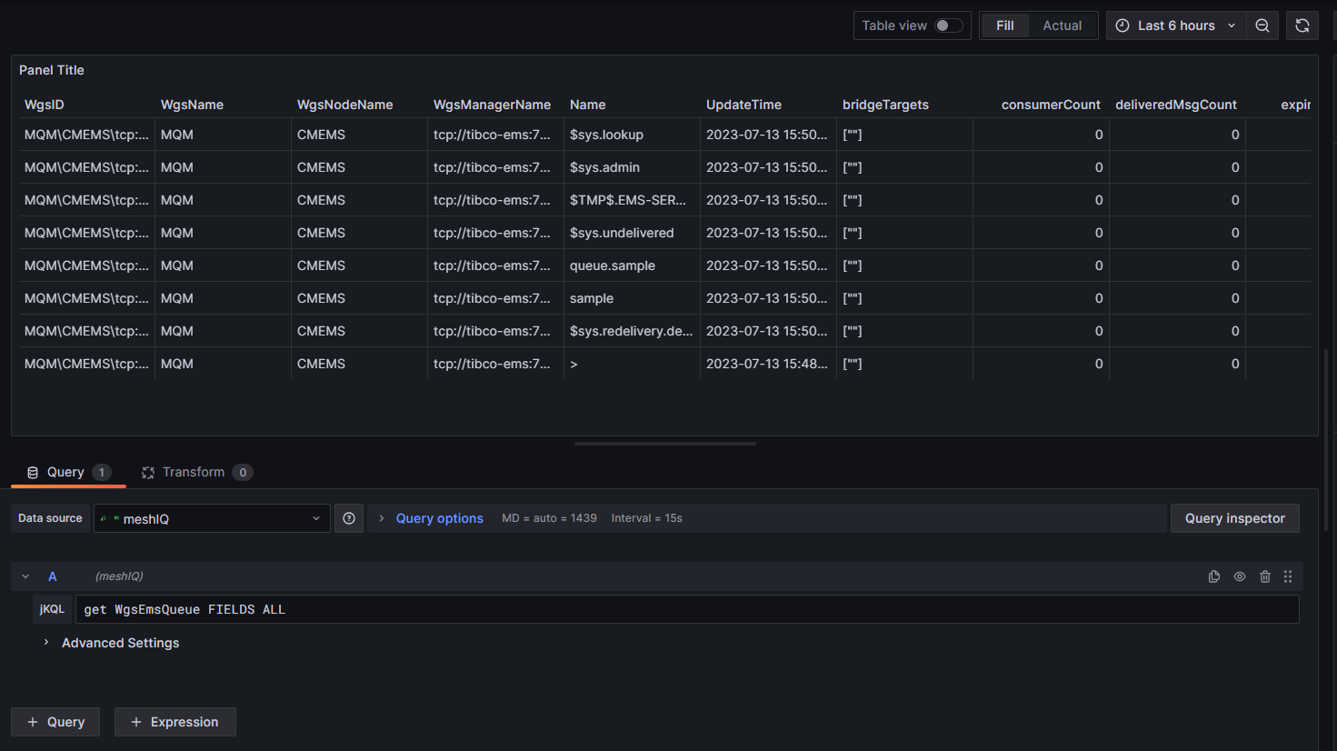Select the Actual display option

pos(1063,25)
